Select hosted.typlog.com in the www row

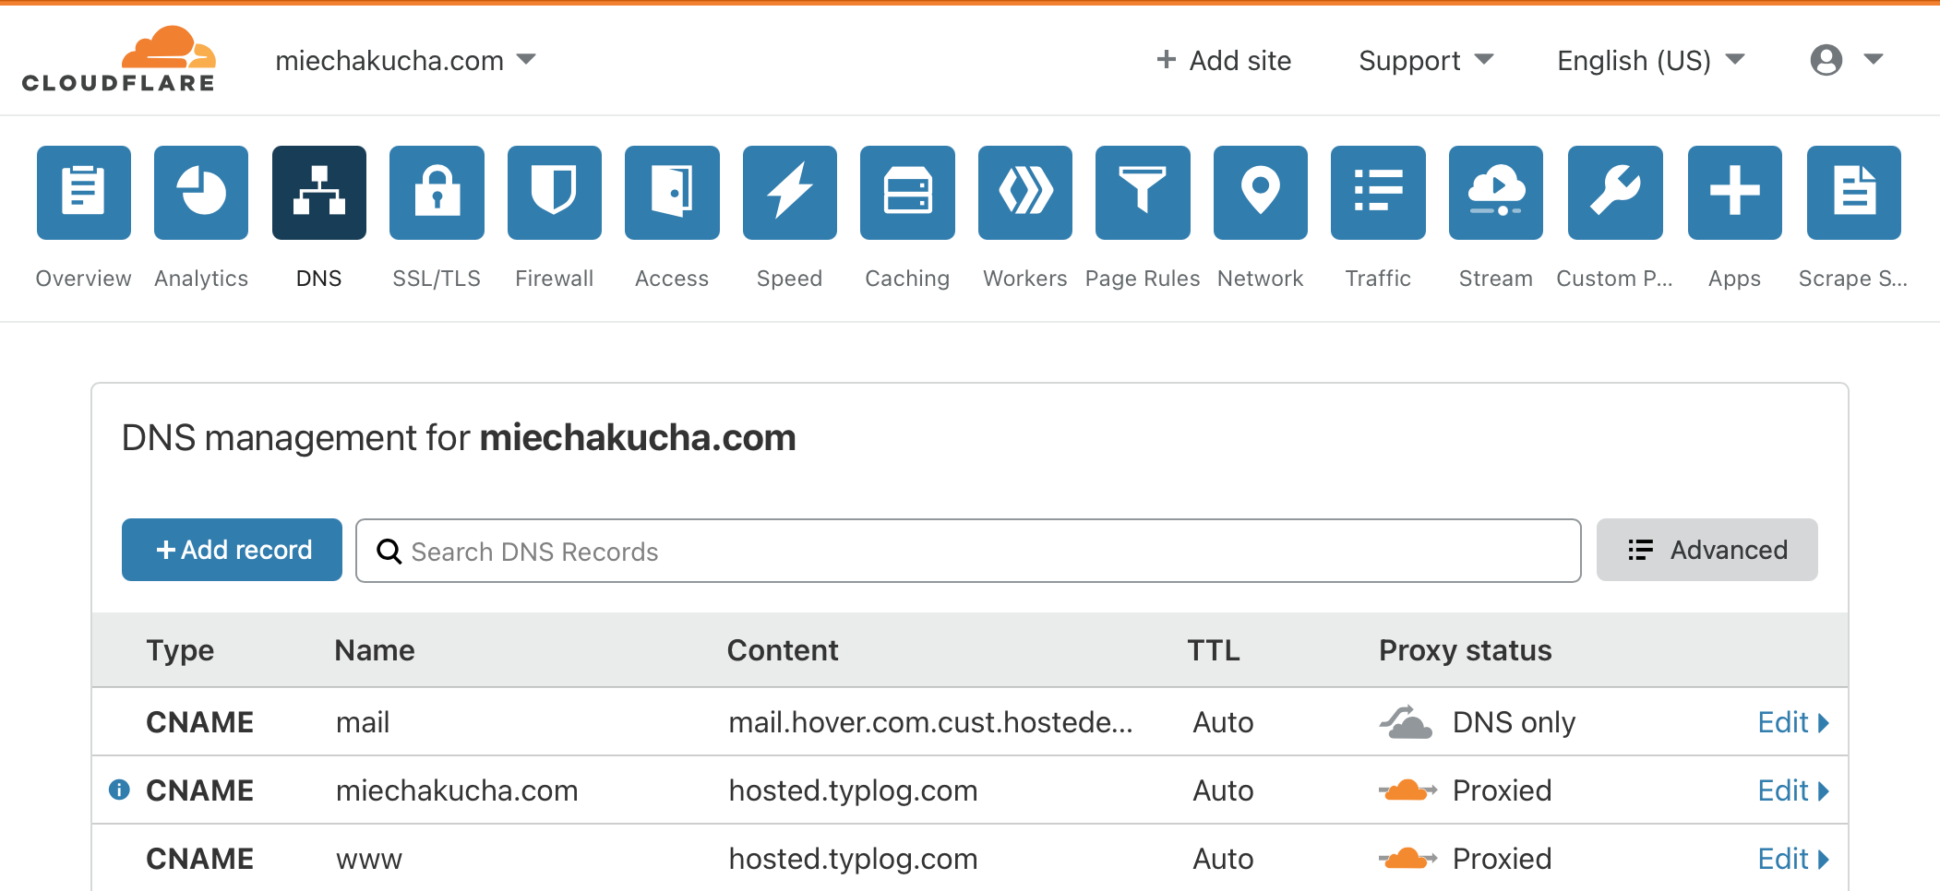[x=853, y=859]
